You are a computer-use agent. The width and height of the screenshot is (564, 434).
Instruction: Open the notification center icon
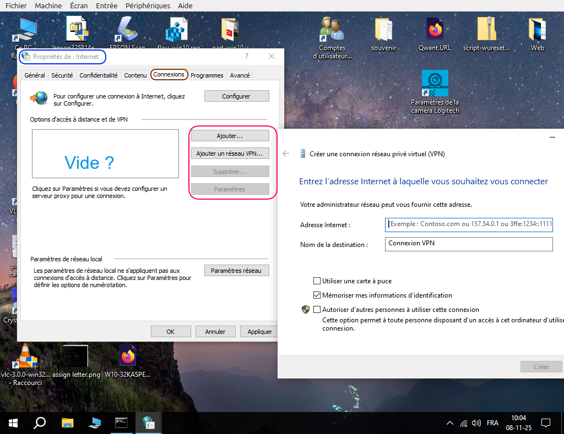[546, 423]
